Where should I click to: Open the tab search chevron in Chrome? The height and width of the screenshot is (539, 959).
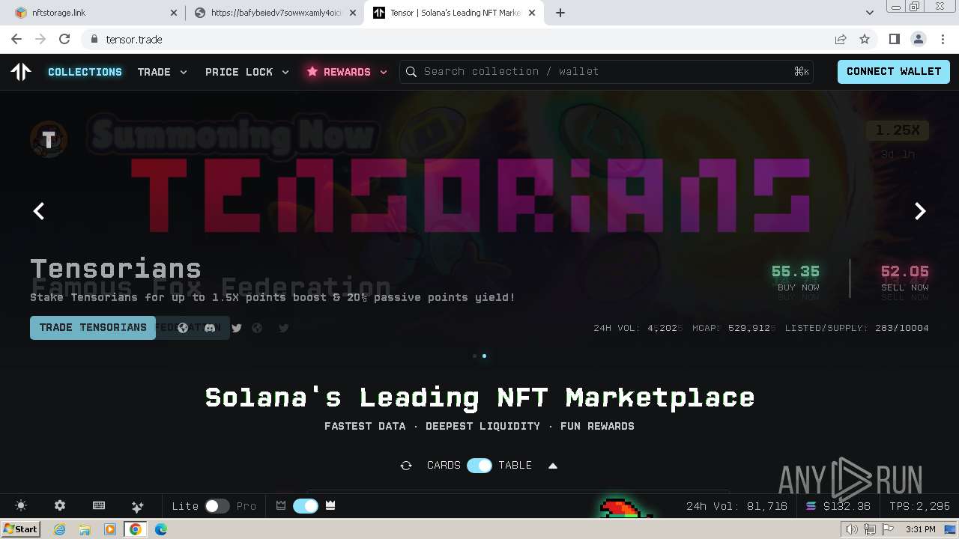click(870, 13)
